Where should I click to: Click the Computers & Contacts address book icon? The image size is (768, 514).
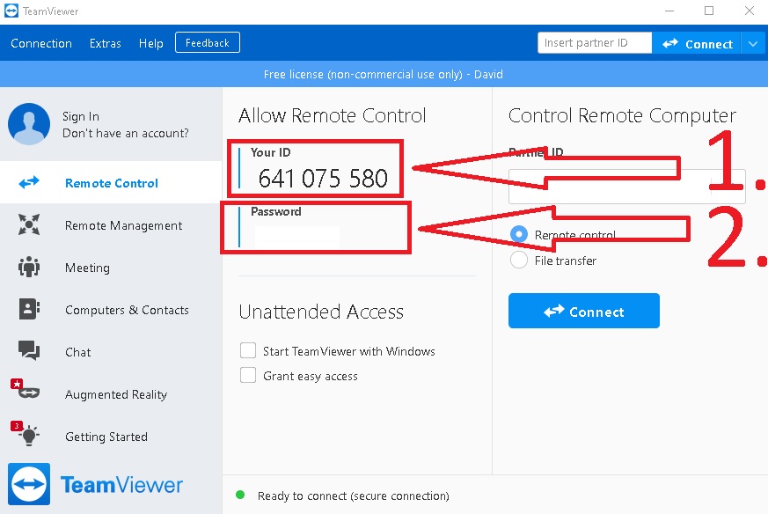(29, 309)
